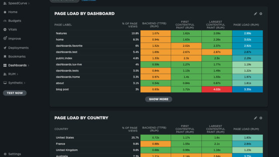Screen dimensions: 279x157
Task: Click the 'dashboards.lux-live' row label
Action: point(69,65)
